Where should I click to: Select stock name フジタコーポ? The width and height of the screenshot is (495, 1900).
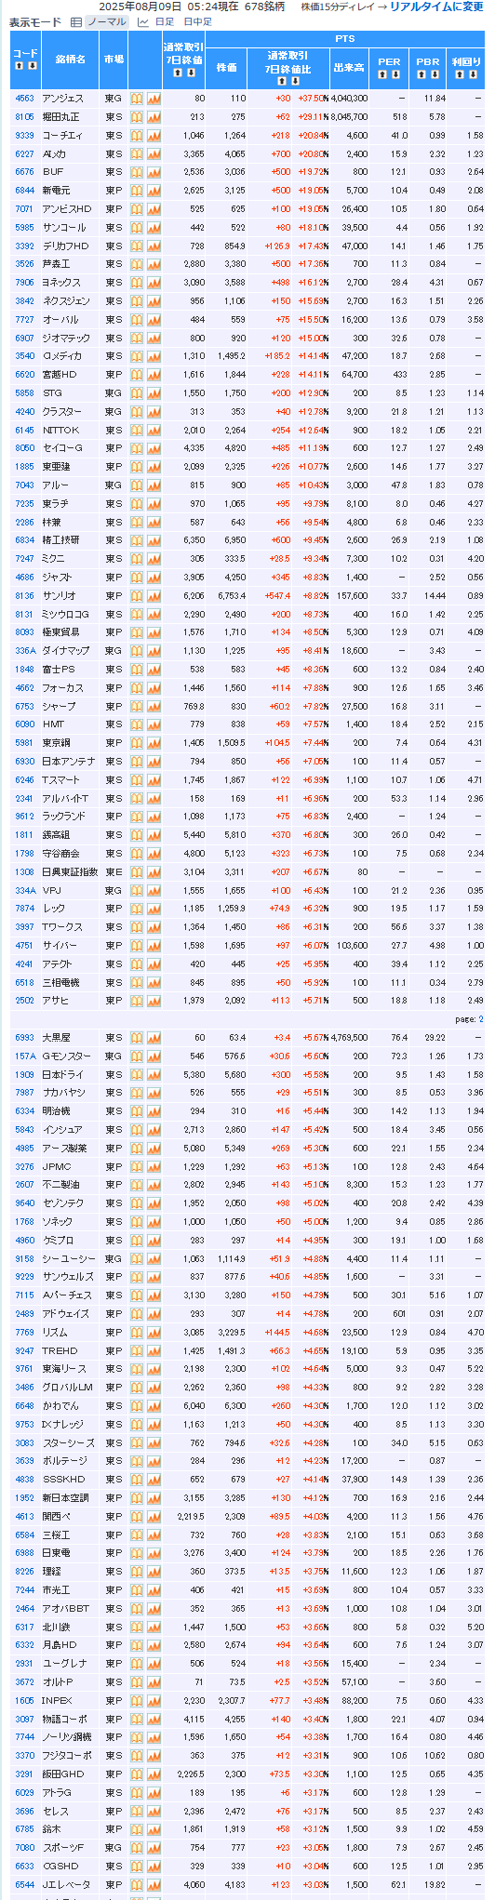(67, 1756)
